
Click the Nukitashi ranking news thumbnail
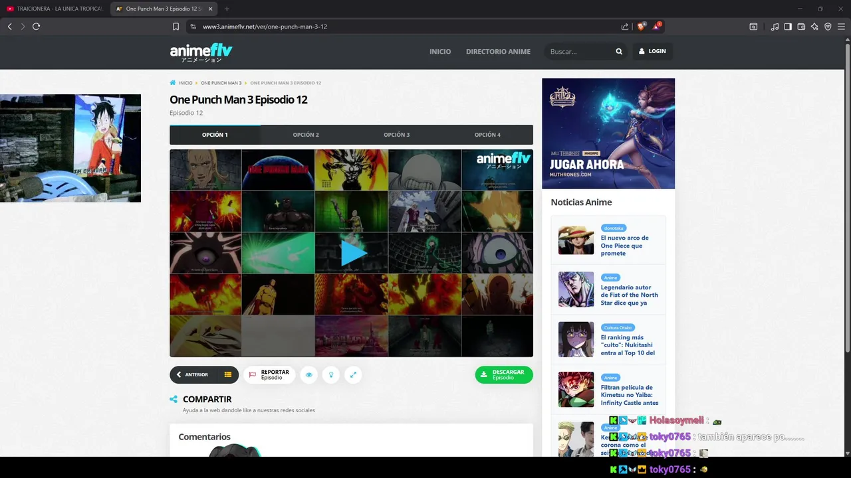coord(576,339)
